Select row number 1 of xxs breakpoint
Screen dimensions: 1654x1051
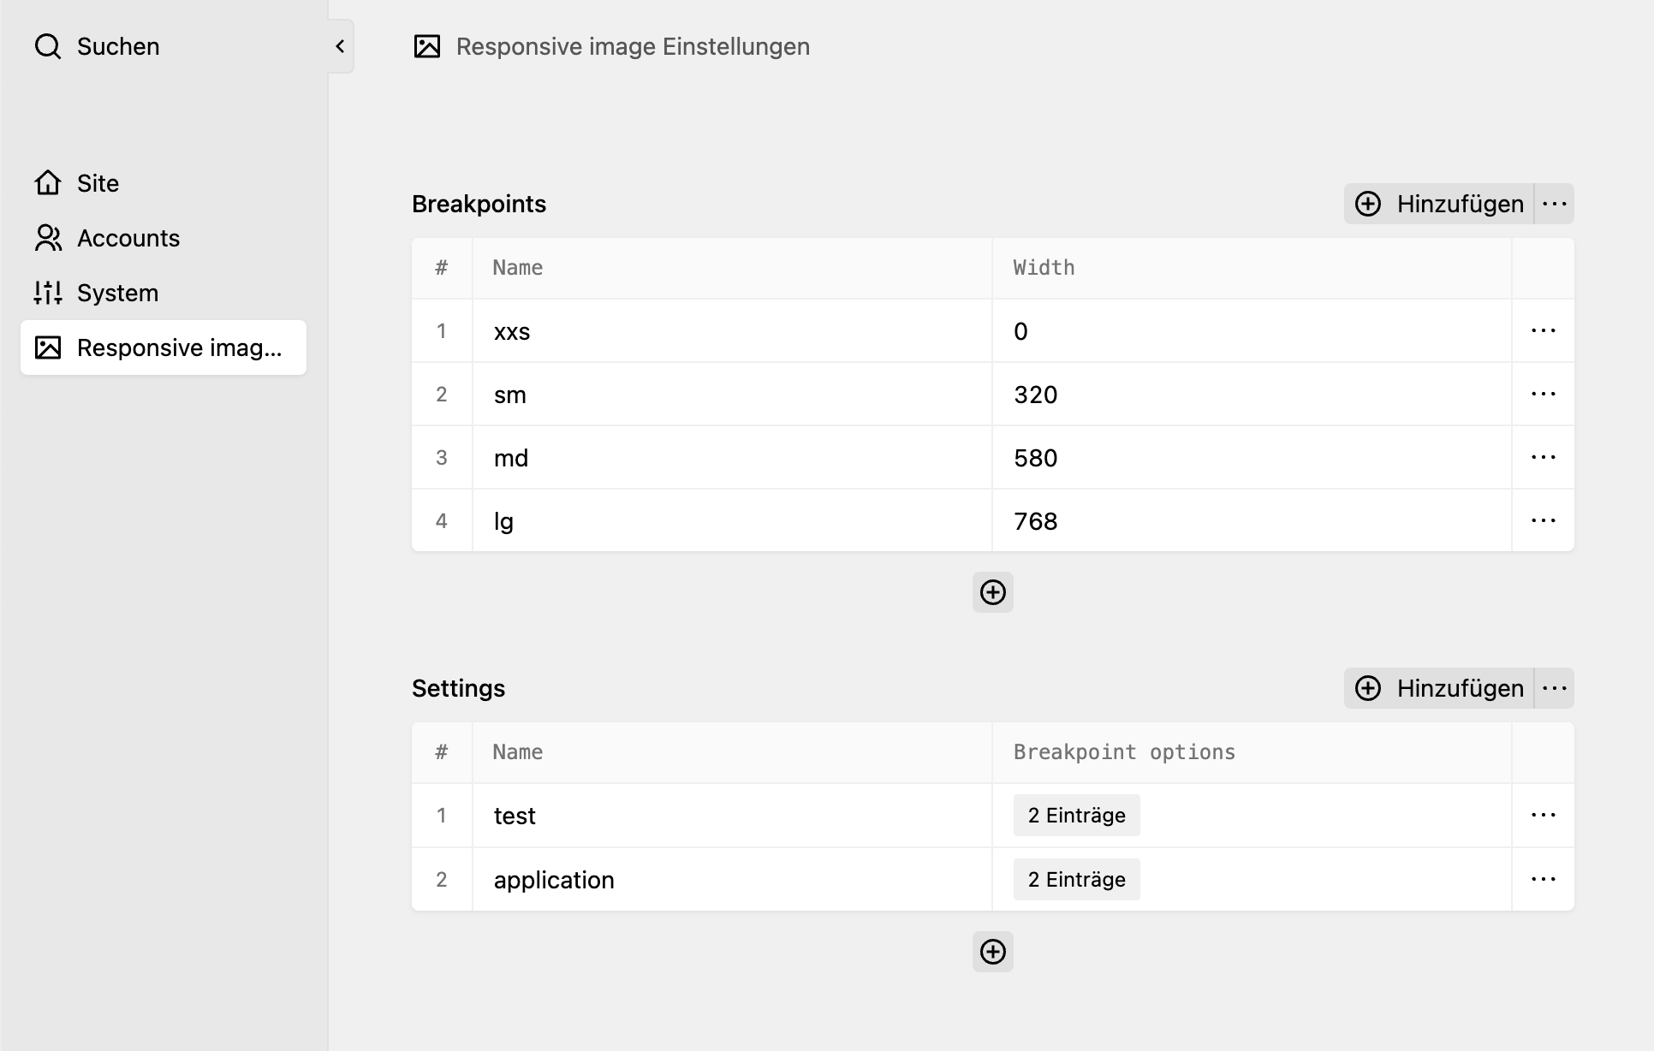442,330
